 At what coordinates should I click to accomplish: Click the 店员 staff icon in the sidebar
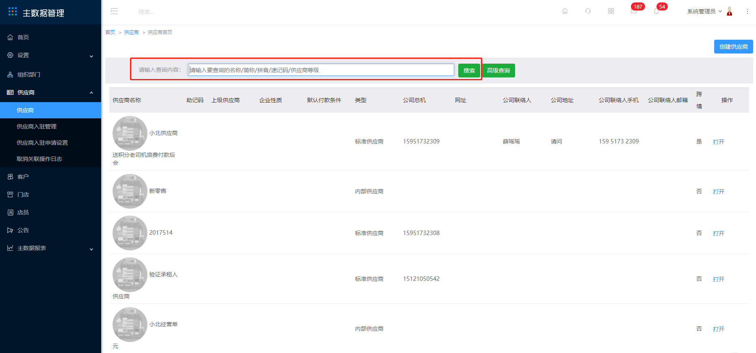click(10, 212)
